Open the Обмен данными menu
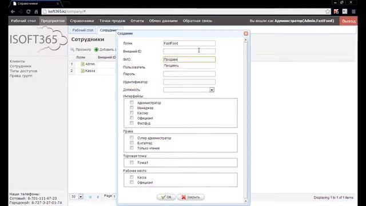The image size is (366, 206). (164, 21)
